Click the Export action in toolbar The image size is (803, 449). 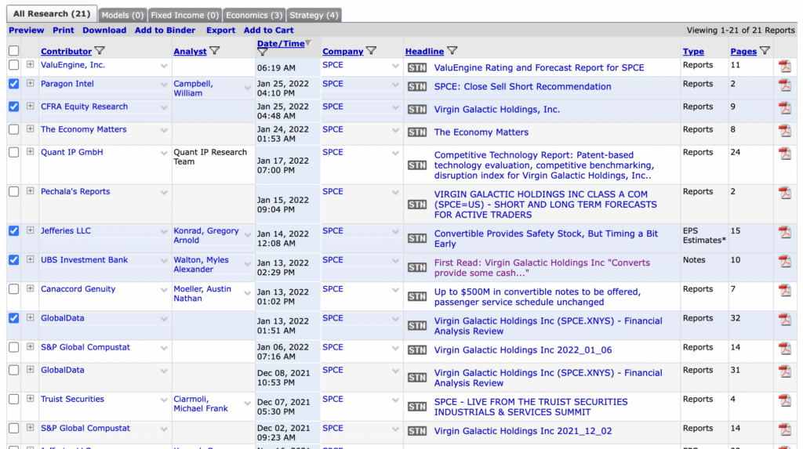220,31
